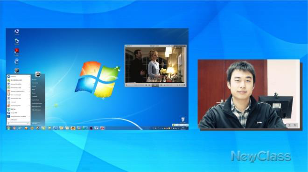Click the penguin QQ icon on taskbar

pyautogui.click(x=73, y=128)
